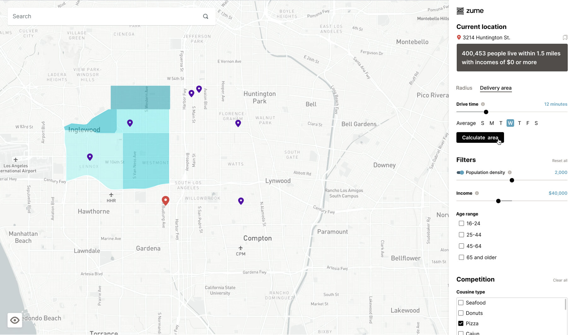The height and width of the screenshot is (335, 575).
Task: Click the red pin beside 3214 Huntington St.
Action: 459,37
